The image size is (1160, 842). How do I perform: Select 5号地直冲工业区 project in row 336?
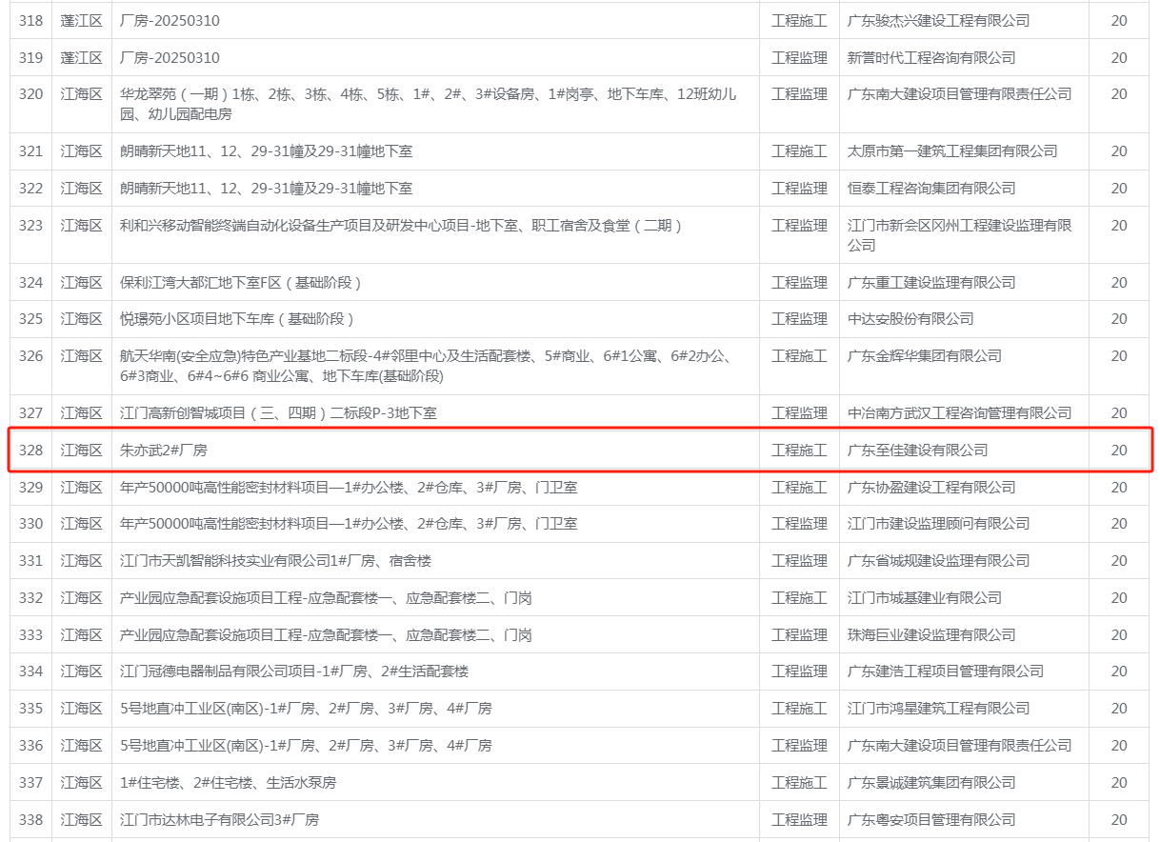point(306,745)
